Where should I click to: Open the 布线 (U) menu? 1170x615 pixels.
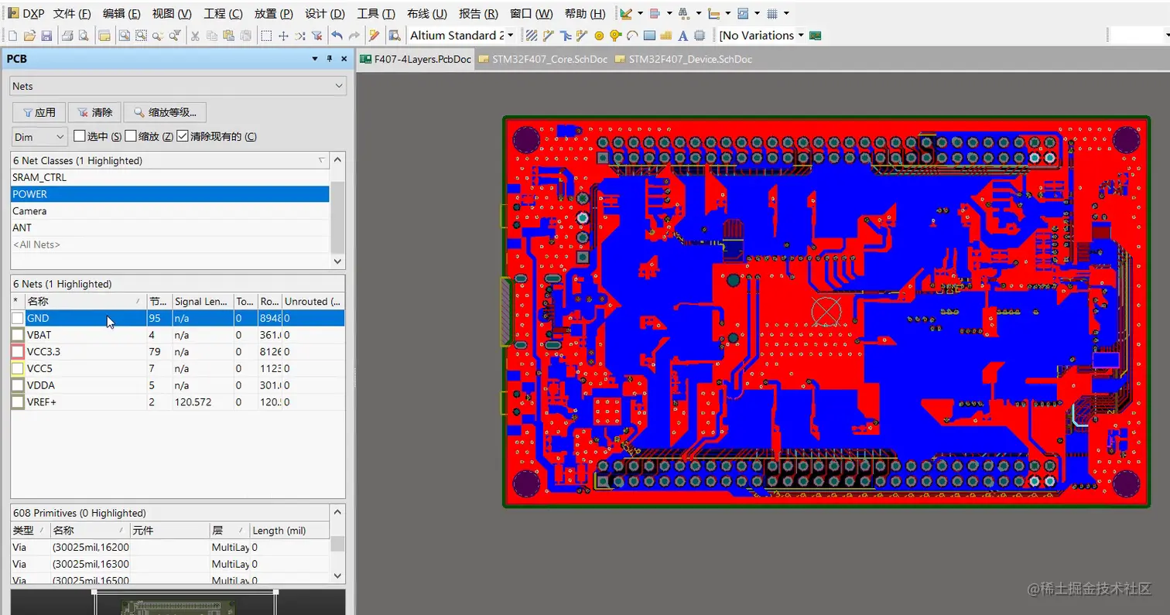(x=427, y=14)
